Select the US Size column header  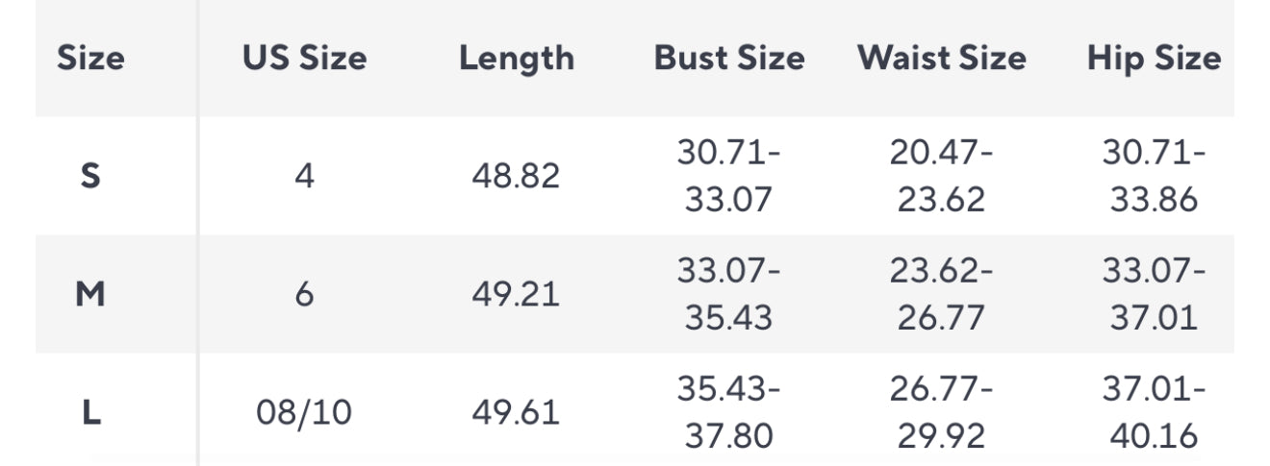(304, 59)
